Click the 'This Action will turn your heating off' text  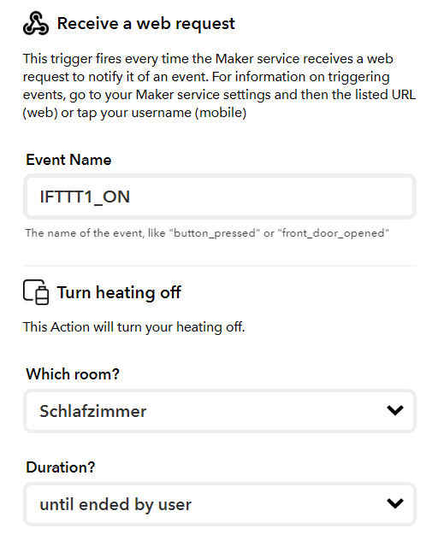(x=134, y=327)
